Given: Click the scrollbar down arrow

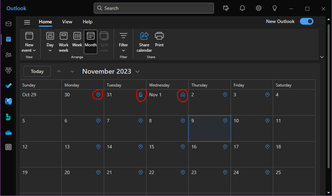Looking at the screenshot, I should [329, 193].
